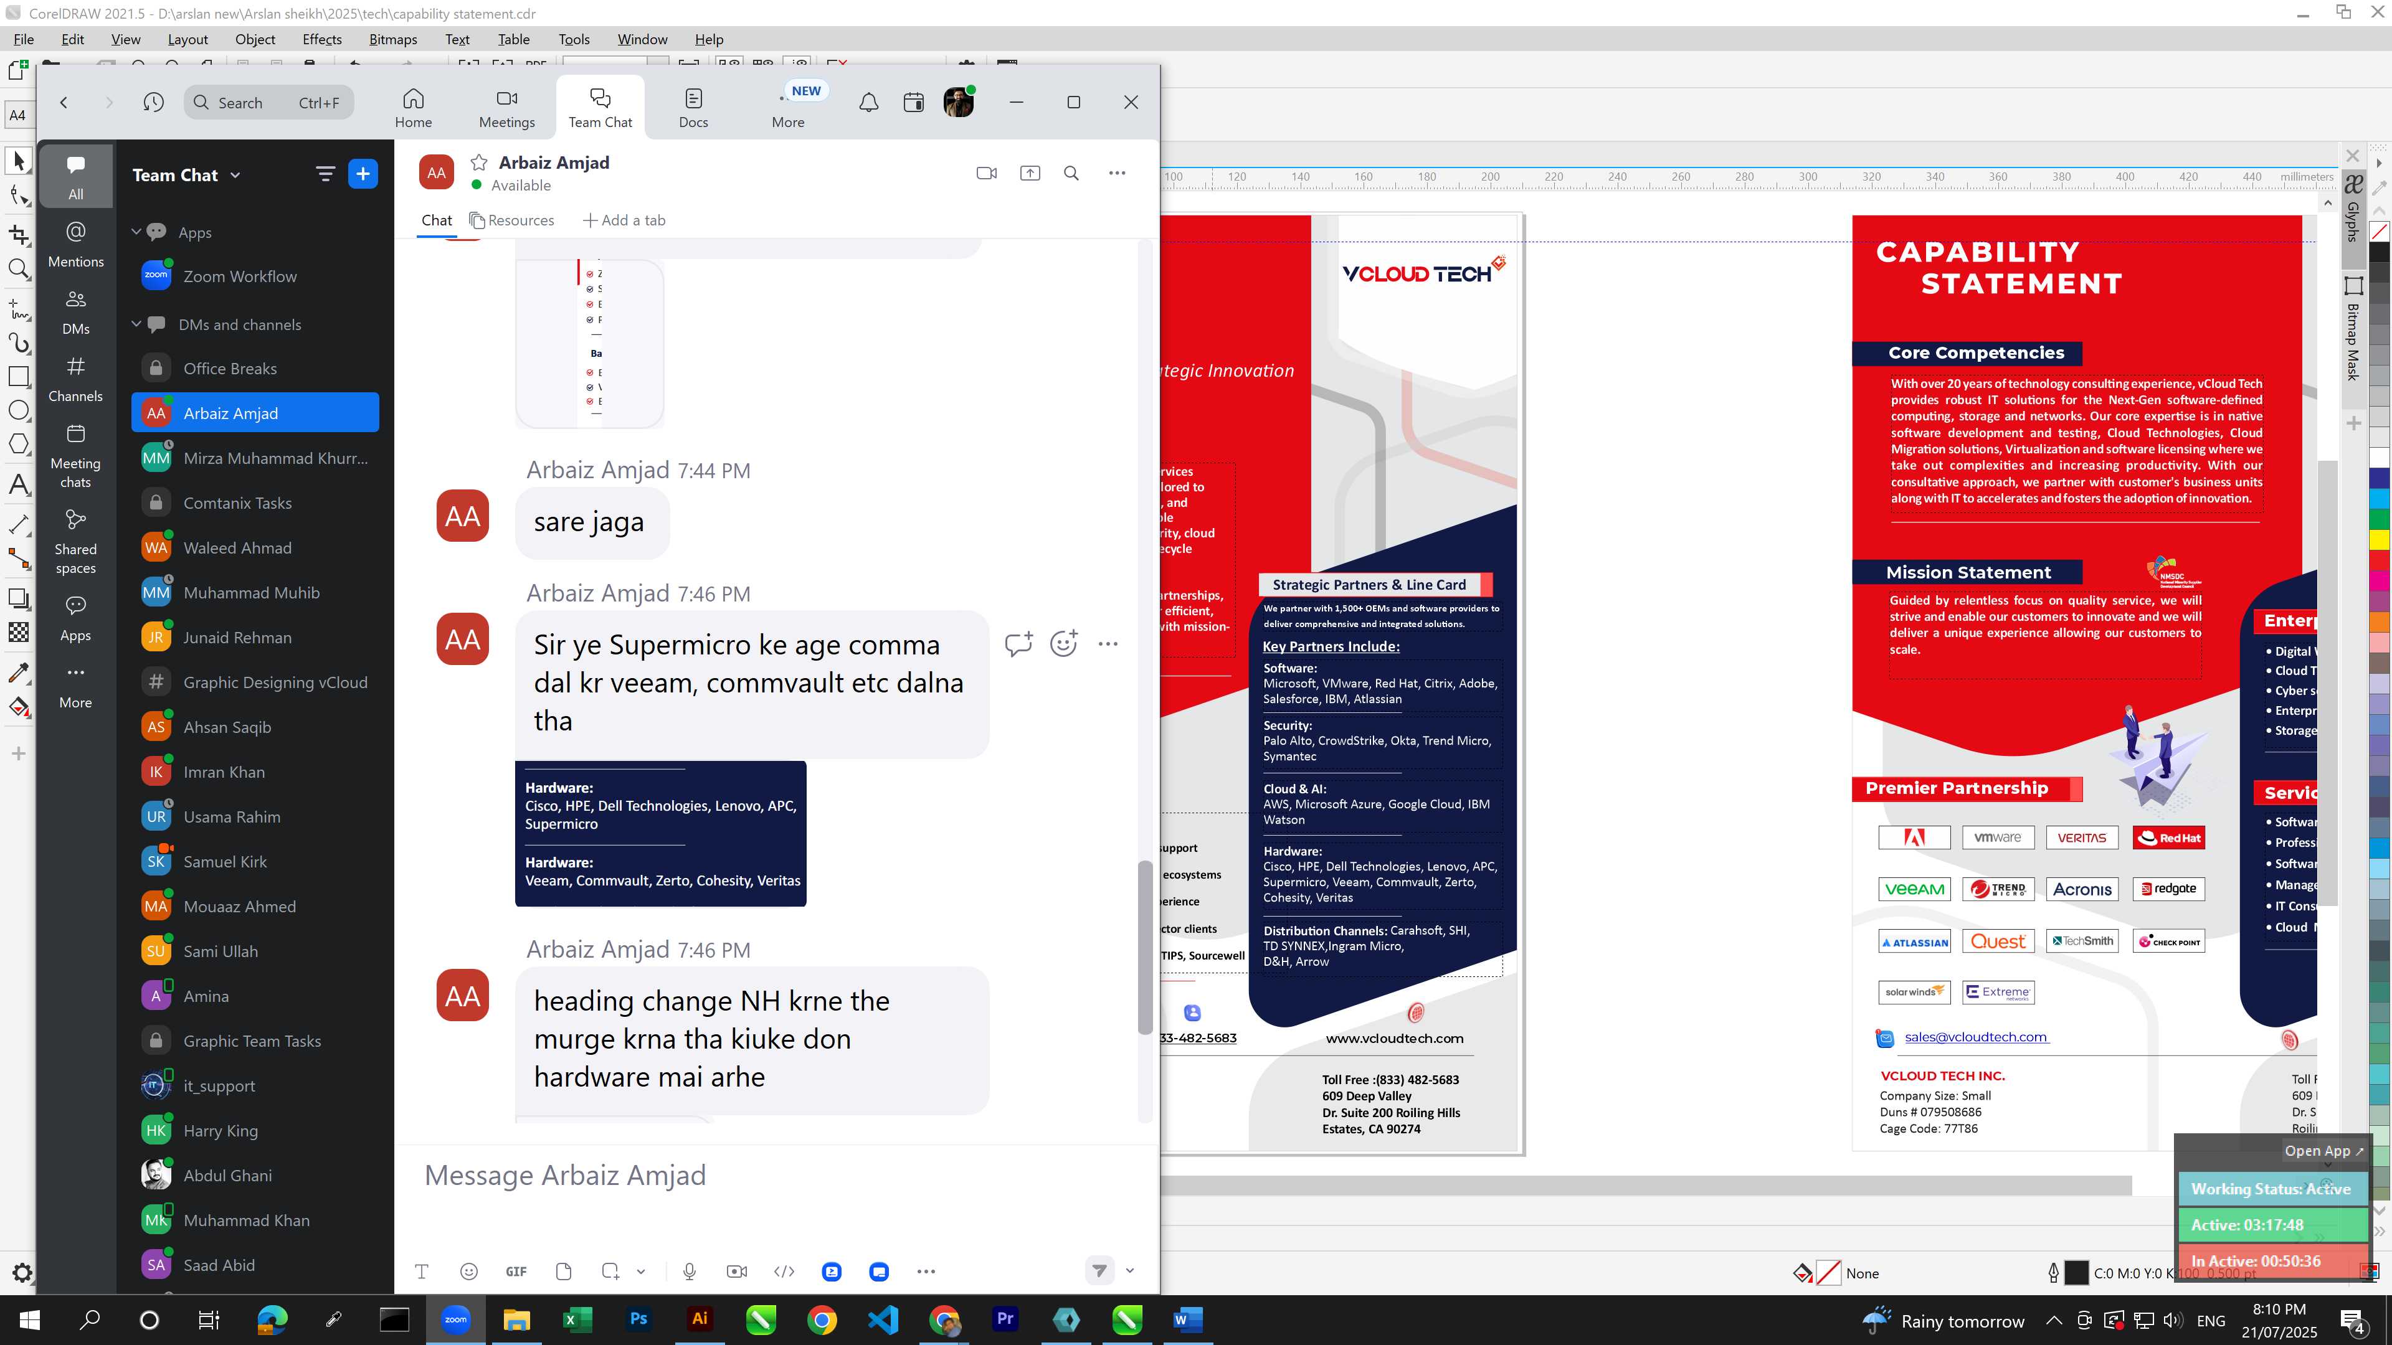2392x1345 pixels.
Task: Click the attach file icon in message toolbar
Action: 564,1272
